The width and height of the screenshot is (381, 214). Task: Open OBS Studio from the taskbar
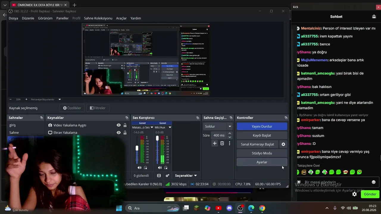240,208
